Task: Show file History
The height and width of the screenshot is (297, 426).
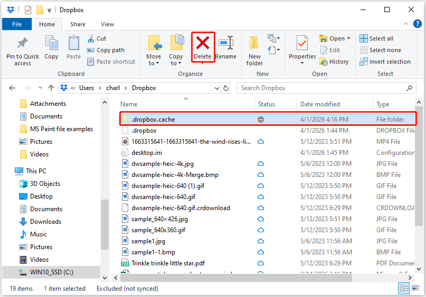Action: point(334,62)
